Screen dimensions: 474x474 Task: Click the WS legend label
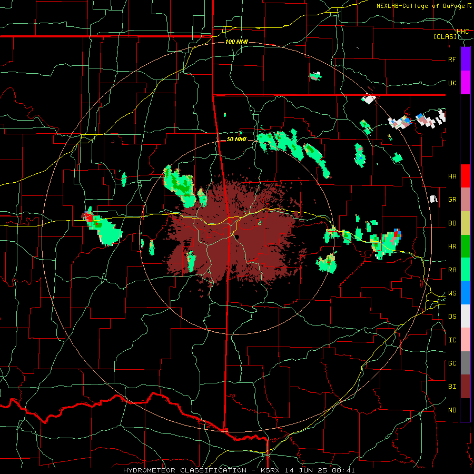(x=452, y=293)
